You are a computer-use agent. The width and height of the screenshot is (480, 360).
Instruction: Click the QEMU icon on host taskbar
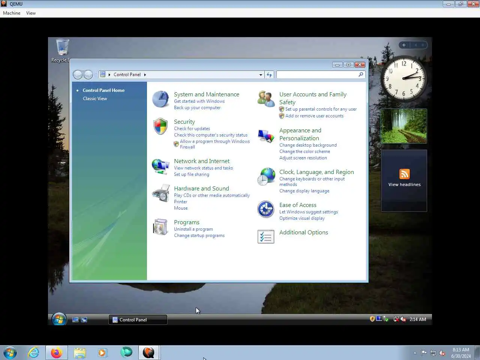coord(149,352)
